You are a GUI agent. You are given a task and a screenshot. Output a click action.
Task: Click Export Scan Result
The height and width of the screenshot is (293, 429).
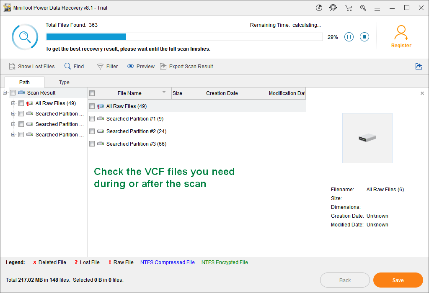pos(186,67)
